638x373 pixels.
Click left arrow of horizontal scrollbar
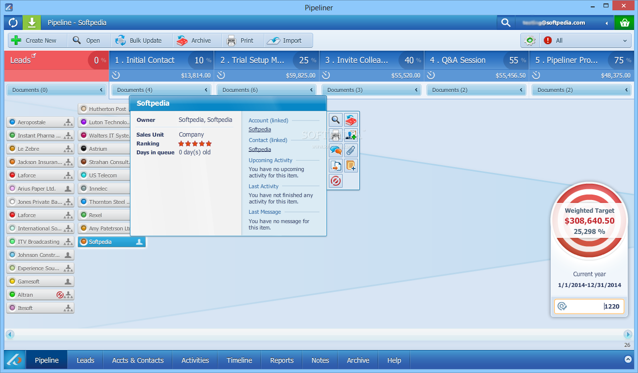pos(10,334)
